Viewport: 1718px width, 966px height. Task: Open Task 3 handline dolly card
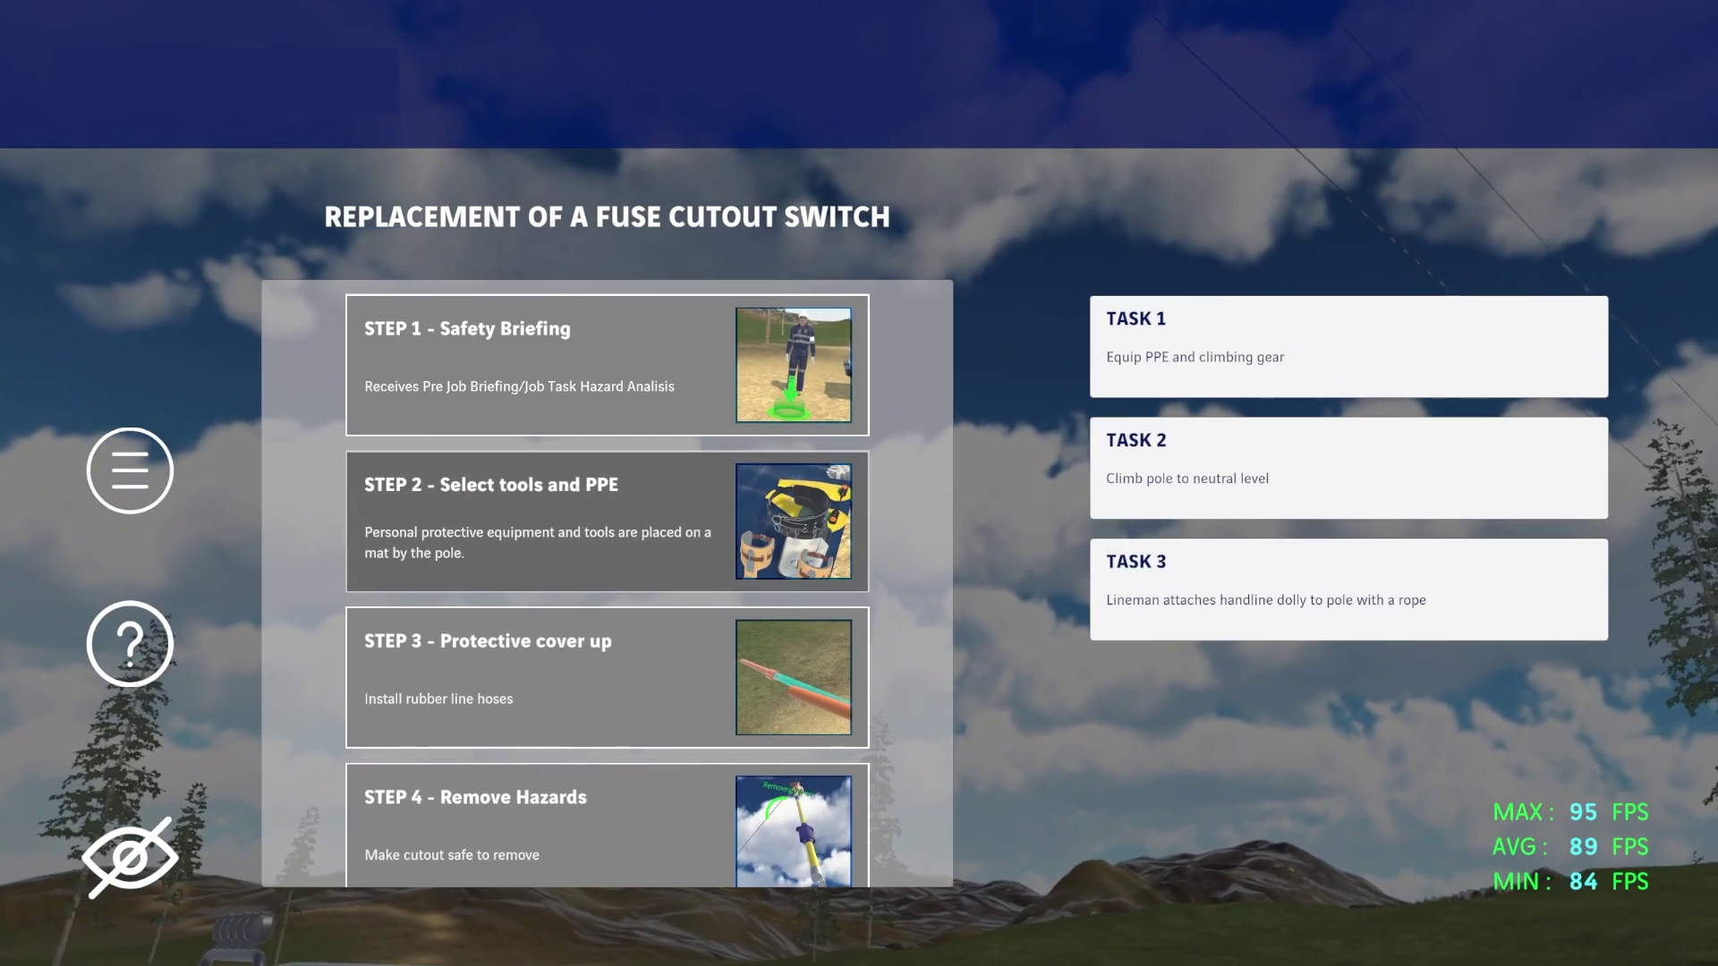1348,589
